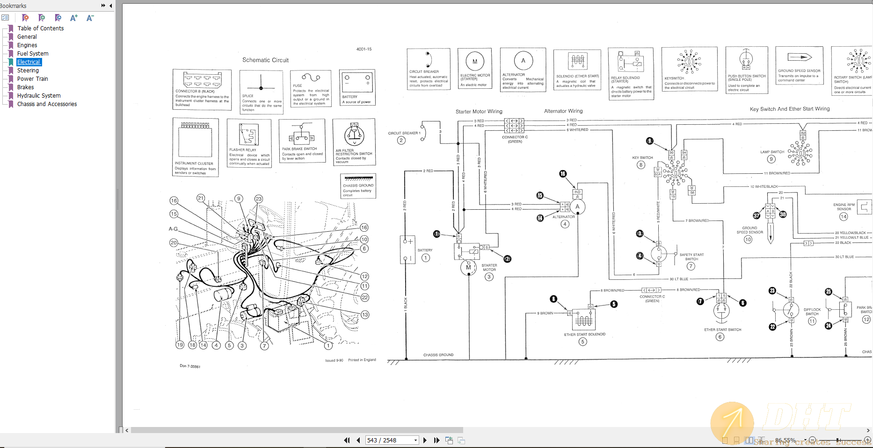873x448 pixels.
Task: Open the 86.55% zoom level dropdown
Action: coord(805,440)
